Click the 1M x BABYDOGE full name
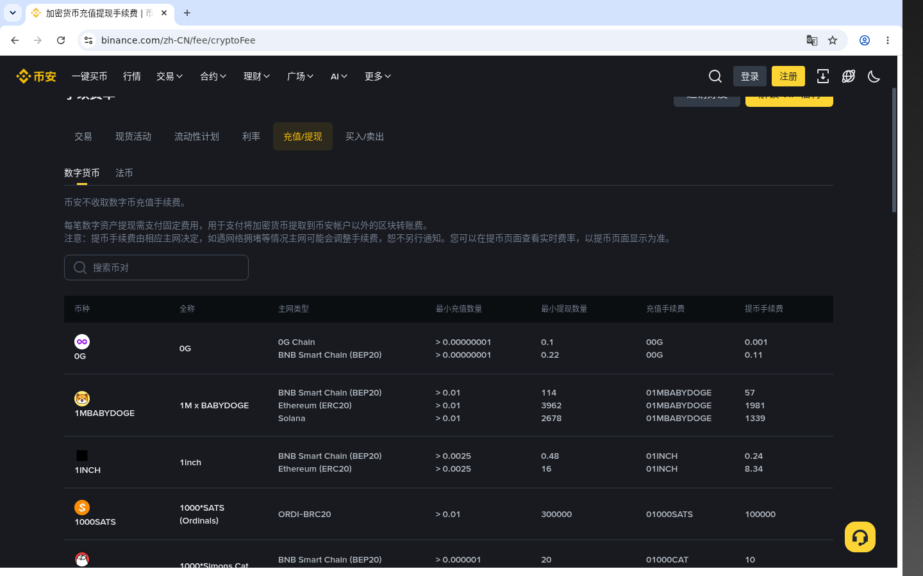 [214, 405]
